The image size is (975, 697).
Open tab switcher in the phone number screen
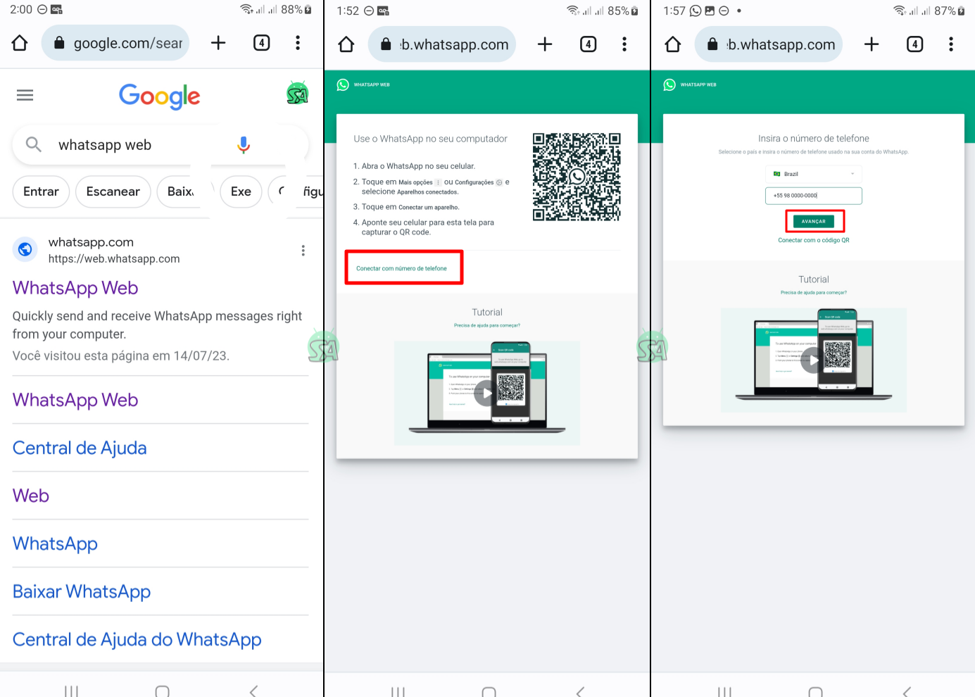pyautogui.click(x=914, y=44)
